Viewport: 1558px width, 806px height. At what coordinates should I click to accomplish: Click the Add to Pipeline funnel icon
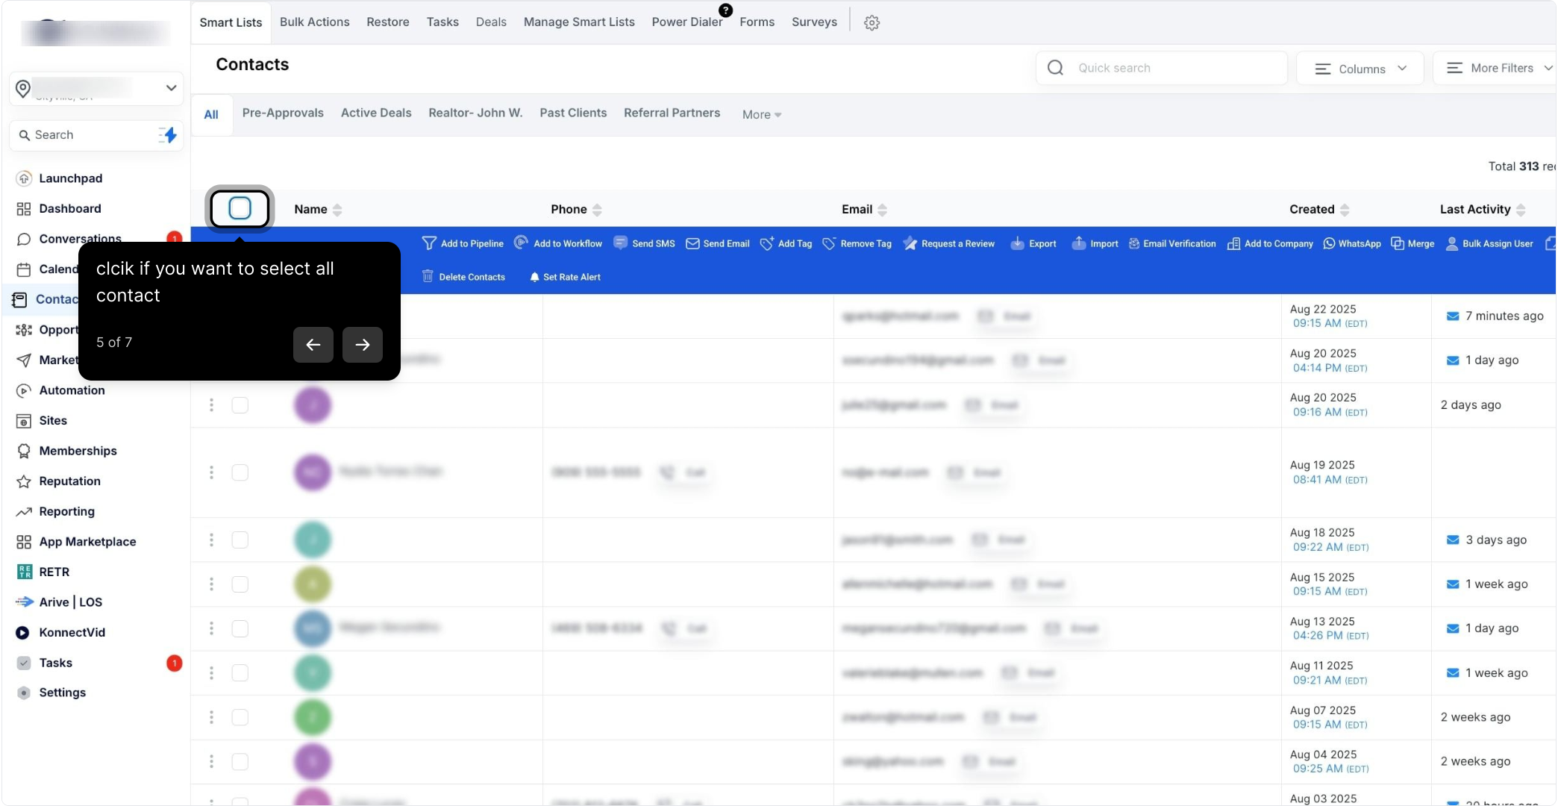[429, 243]
